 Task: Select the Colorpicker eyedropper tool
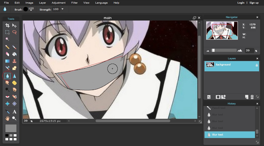(7, 112)
